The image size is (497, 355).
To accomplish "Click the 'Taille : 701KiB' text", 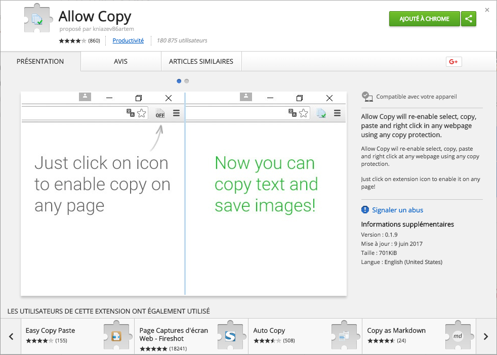I will tap(379, 253).
